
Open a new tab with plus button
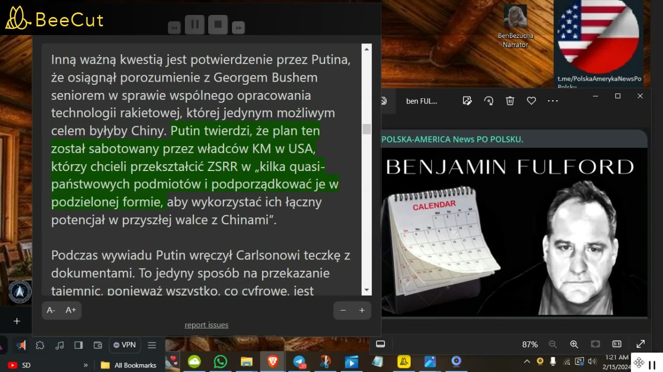click(x=17, y=321)
